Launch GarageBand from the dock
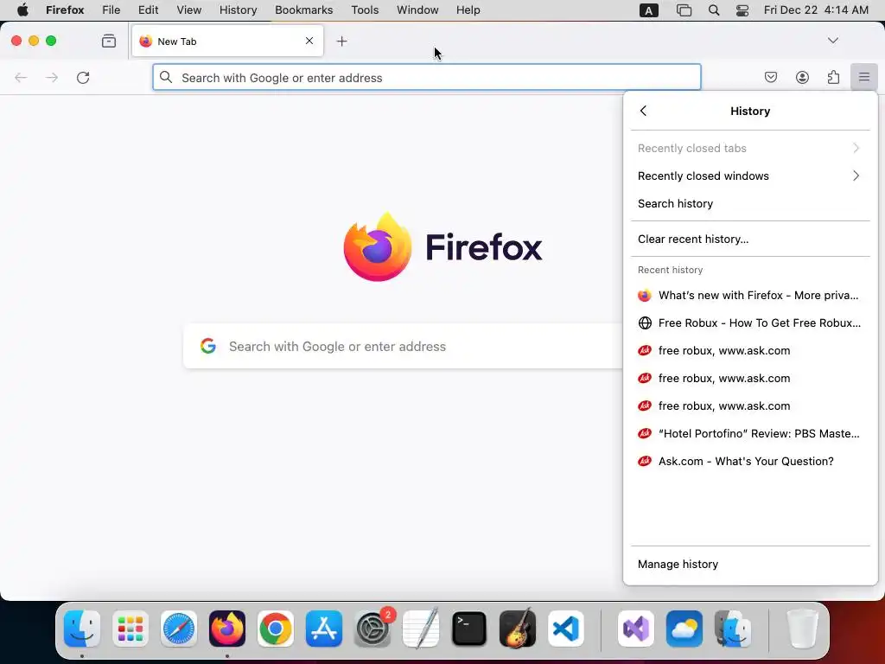Viewport: 885px width, 664px height. pyautogui.click(x=518, y=629)
